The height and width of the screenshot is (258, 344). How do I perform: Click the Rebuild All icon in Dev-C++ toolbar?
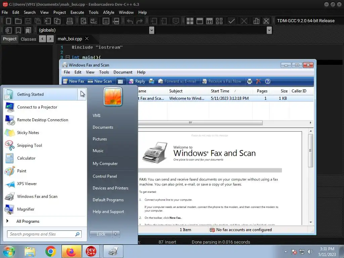click(219, 21)
